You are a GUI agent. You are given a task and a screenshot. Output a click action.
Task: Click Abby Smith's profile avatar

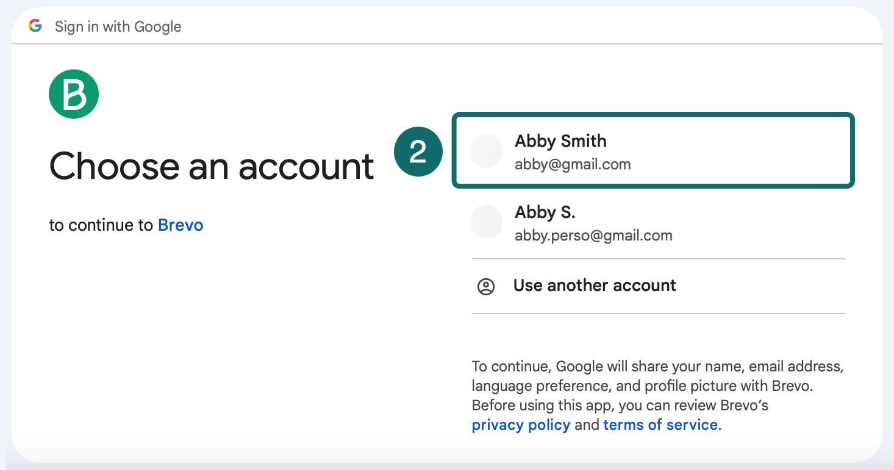coord(486,151)
